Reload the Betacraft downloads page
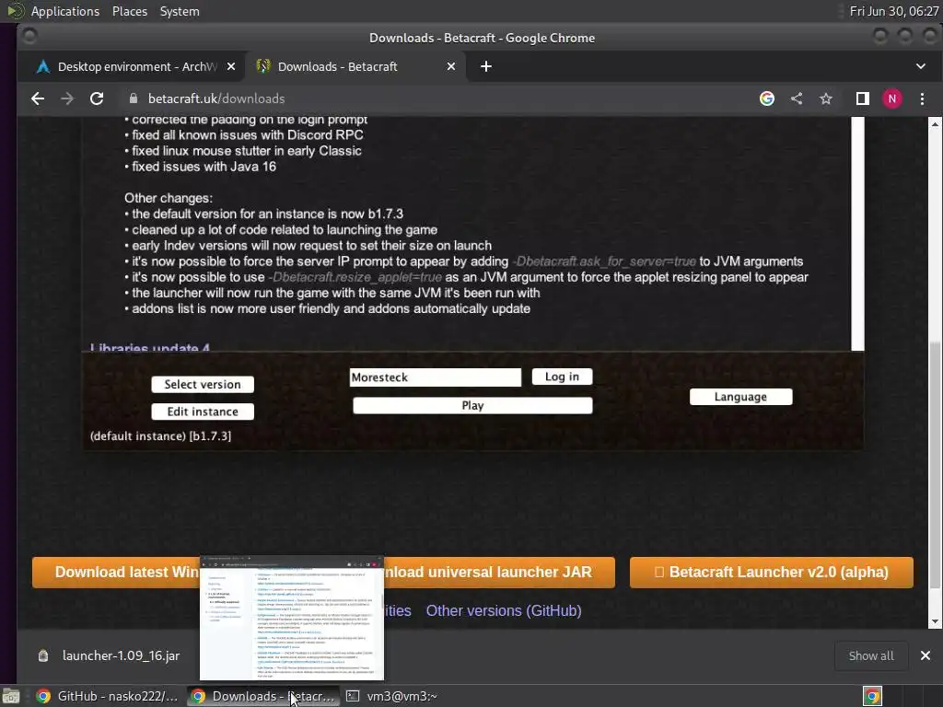Screen dimensions: 943x707 click(x=97, y=99)
